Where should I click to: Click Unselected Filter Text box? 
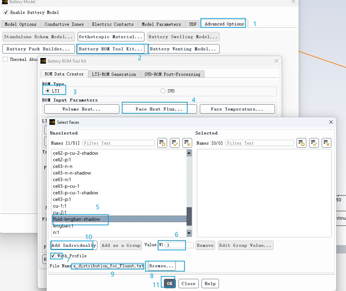[x=118, y=143]
